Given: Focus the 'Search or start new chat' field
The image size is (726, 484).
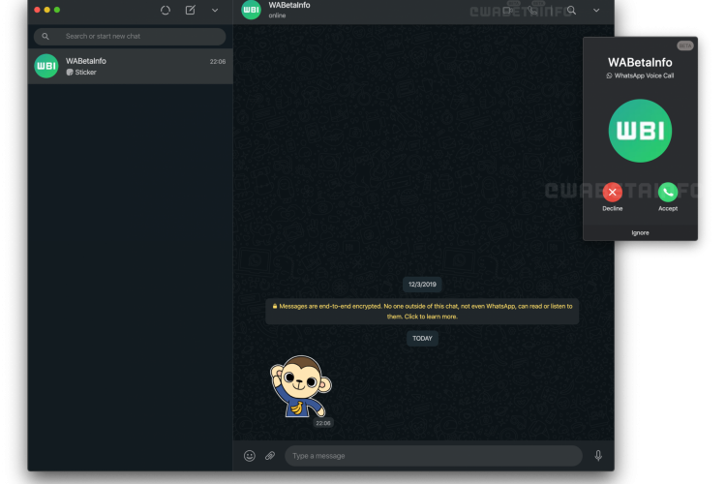Looking at the screenshot, I should [x=136, y=37].
